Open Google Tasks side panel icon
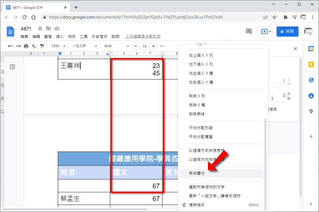 click(311, 80)
